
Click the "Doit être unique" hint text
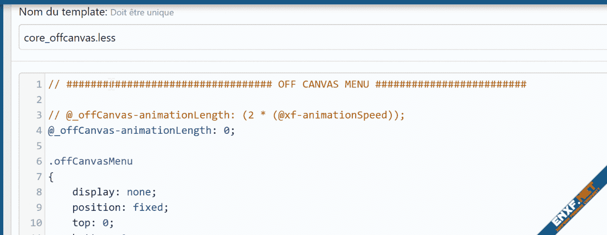[x=142, y=13]
